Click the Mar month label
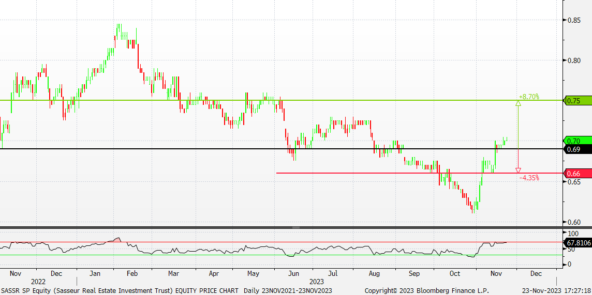The height and width of the screenshot is (295, 592). (x=174, y=273)
